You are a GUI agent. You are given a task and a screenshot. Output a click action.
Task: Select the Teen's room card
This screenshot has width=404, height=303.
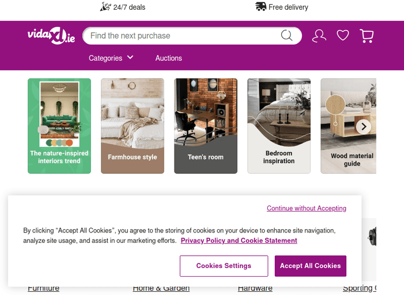[206, 126]
